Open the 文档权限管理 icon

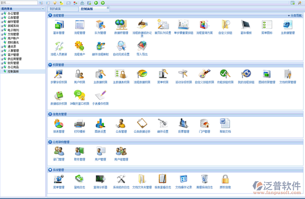[x=288, y=74]
